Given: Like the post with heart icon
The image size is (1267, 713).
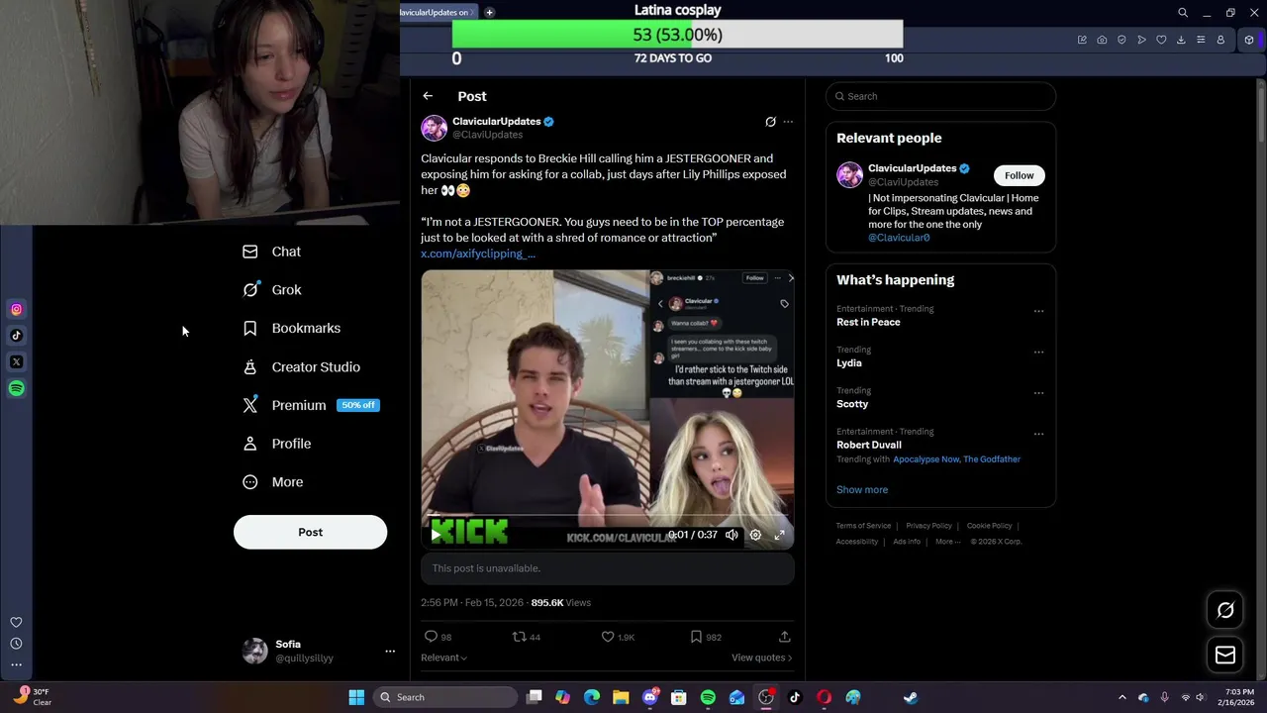Looking at the screenshot, I should (608, 637).
